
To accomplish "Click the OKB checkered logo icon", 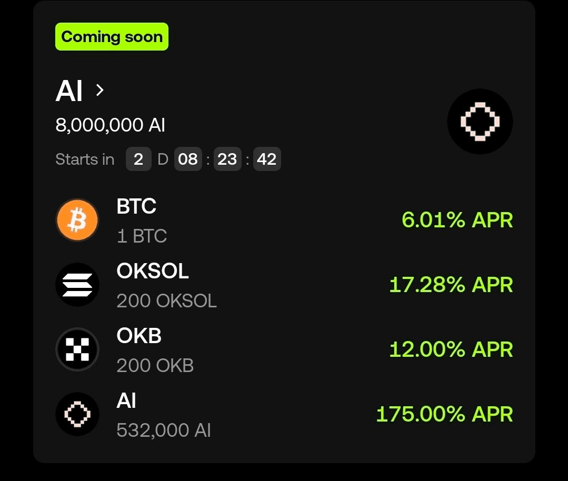I will click(x=77, y=349).
